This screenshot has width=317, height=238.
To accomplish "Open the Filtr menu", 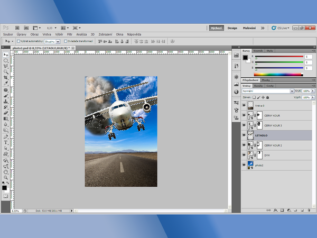I will tap(69, 34).
